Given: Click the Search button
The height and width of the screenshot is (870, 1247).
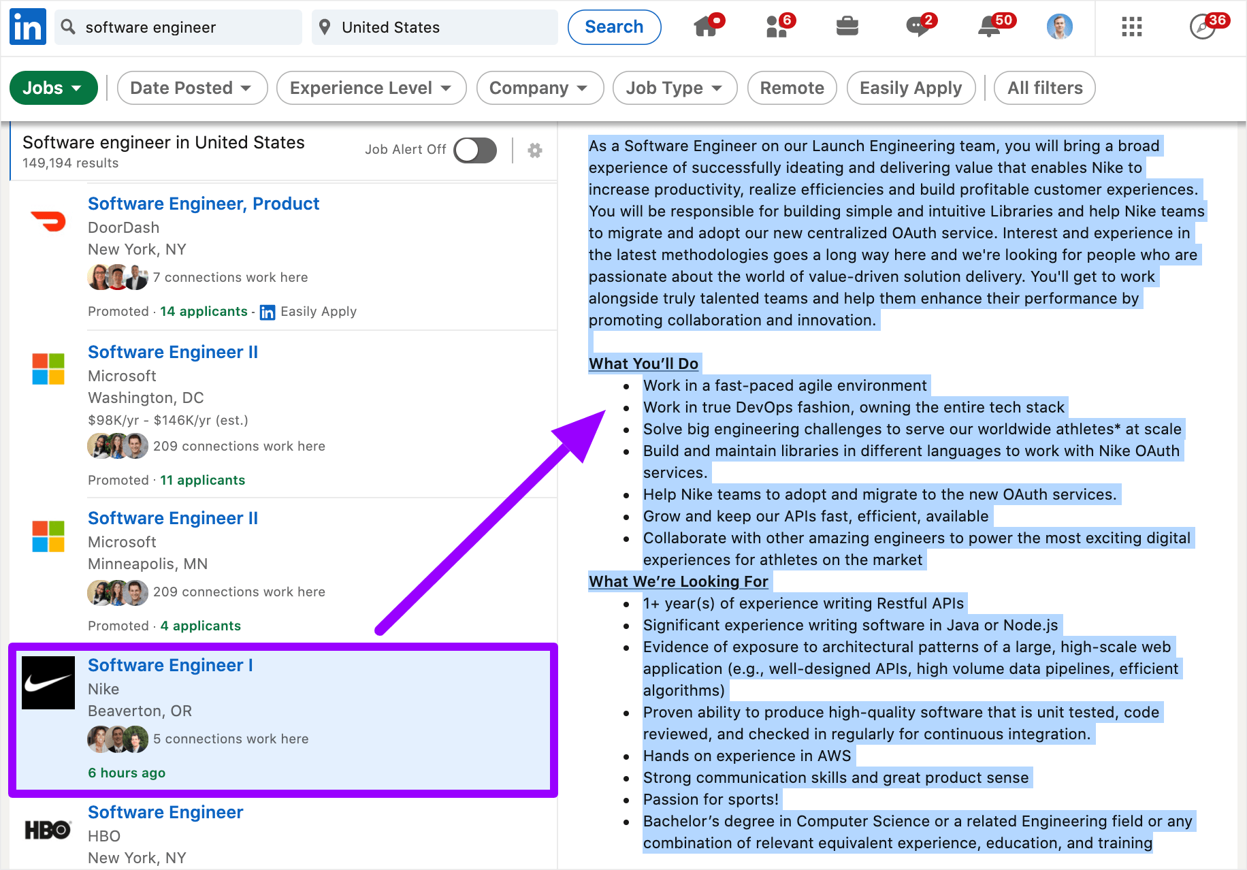Looking at the screenshot, I should pyautogui.click(x=614, y=27).
